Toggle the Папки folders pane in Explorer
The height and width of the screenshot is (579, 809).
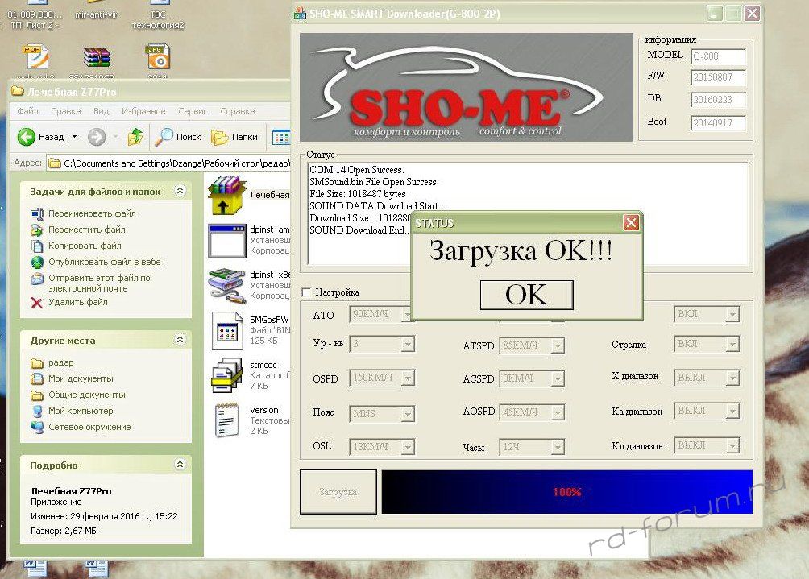coord(234,137)
